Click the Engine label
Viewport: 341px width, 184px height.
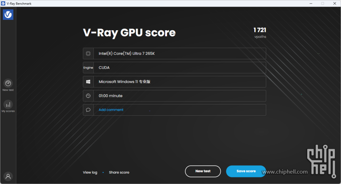coord(88,67)
